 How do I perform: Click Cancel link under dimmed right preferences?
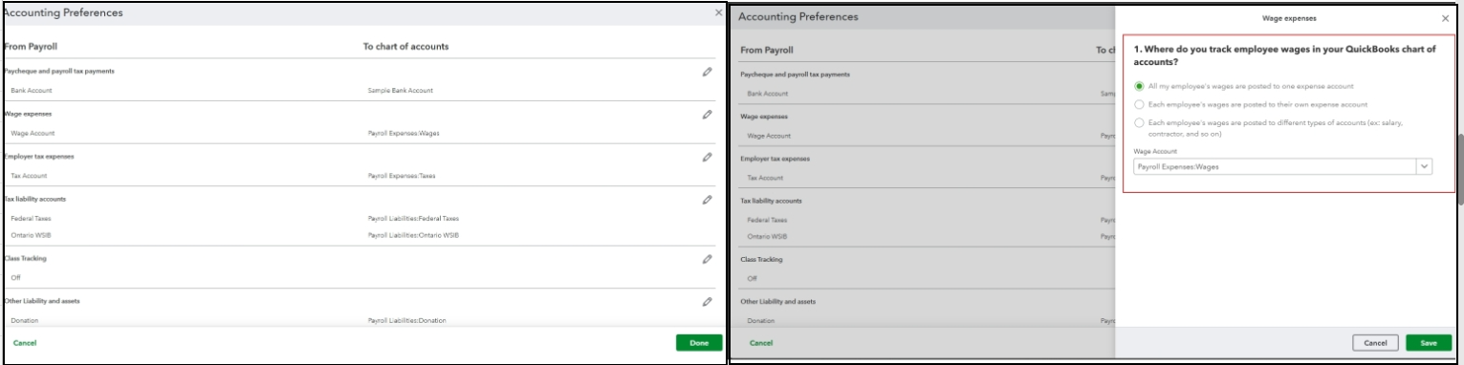coord(762,342)
